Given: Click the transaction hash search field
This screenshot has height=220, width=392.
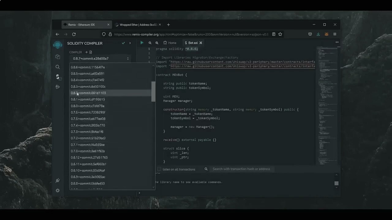Looking at the screenshot, I should click(242, 169).
